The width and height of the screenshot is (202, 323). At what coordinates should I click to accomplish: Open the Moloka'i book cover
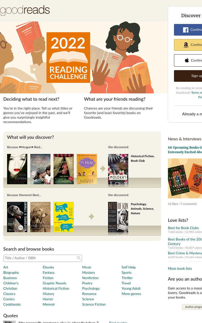click(x=118, y=169)
